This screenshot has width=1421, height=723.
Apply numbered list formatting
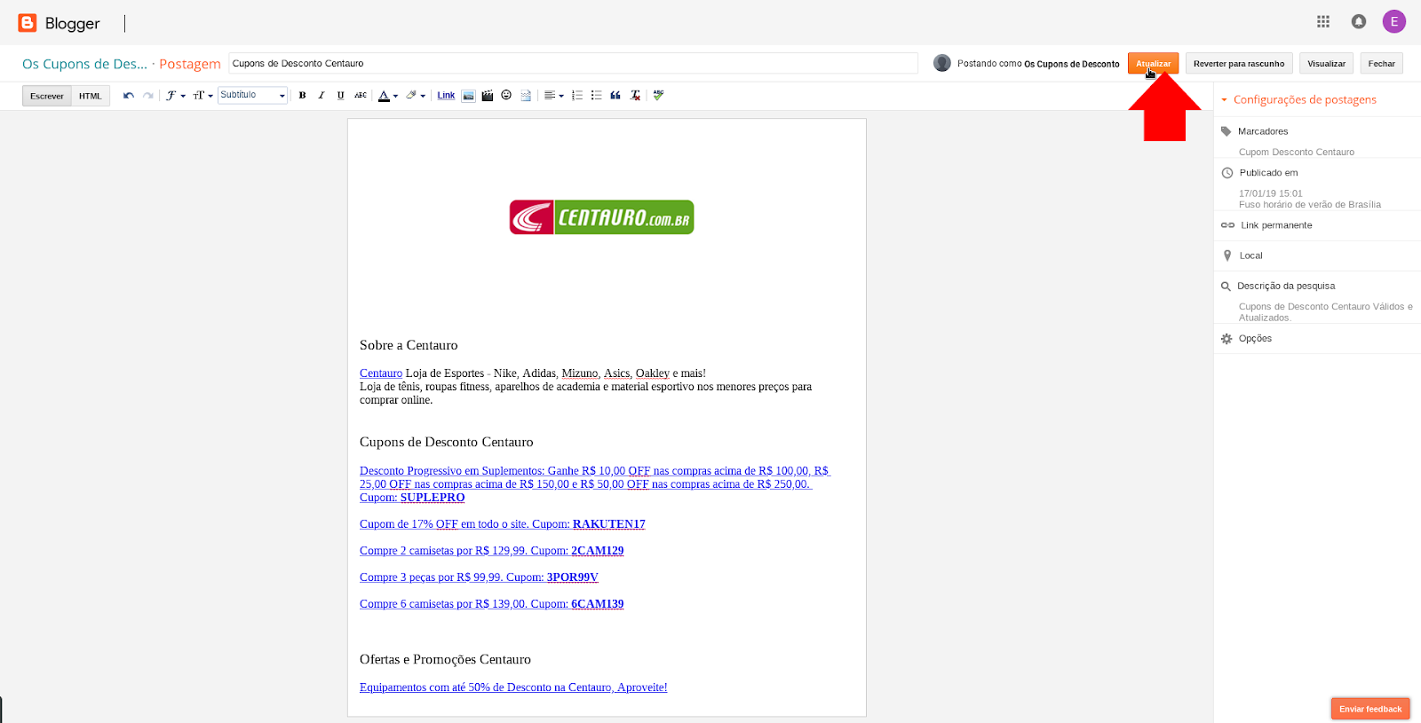(577, 96)
